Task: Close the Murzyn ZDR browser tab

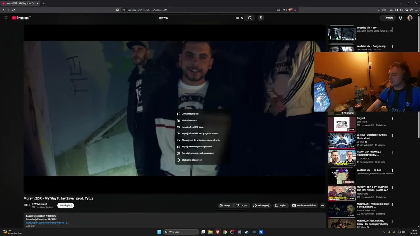Action: click(x=37, y=3)
